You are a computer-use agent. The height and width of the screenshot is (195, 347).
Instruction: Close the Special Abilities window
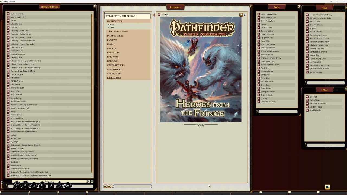94,6
